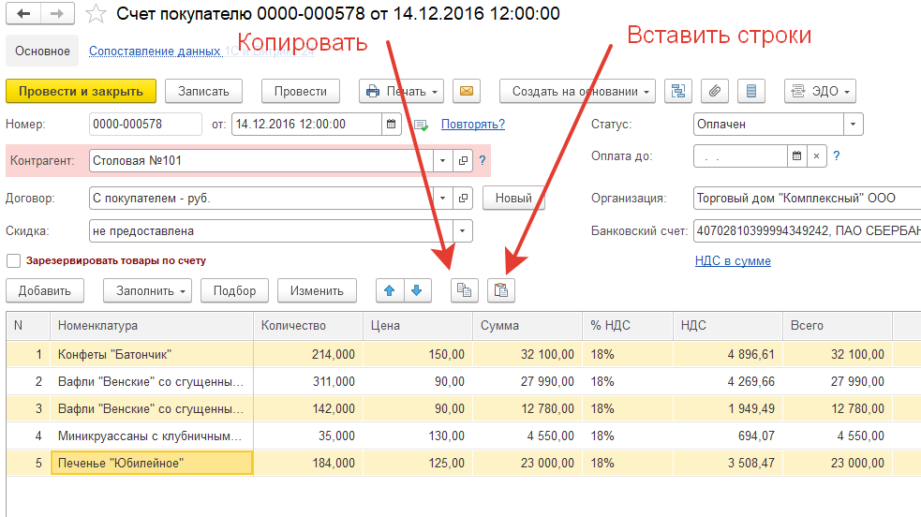Go back with the left arrow button

(x=23, y=13)
